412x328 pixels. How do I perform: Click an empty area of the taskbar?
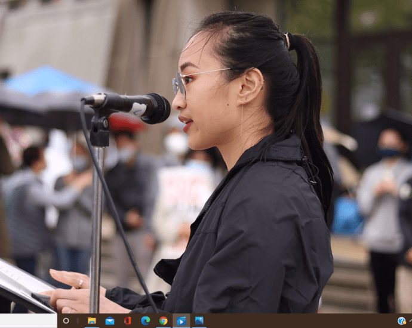[299, 321]
